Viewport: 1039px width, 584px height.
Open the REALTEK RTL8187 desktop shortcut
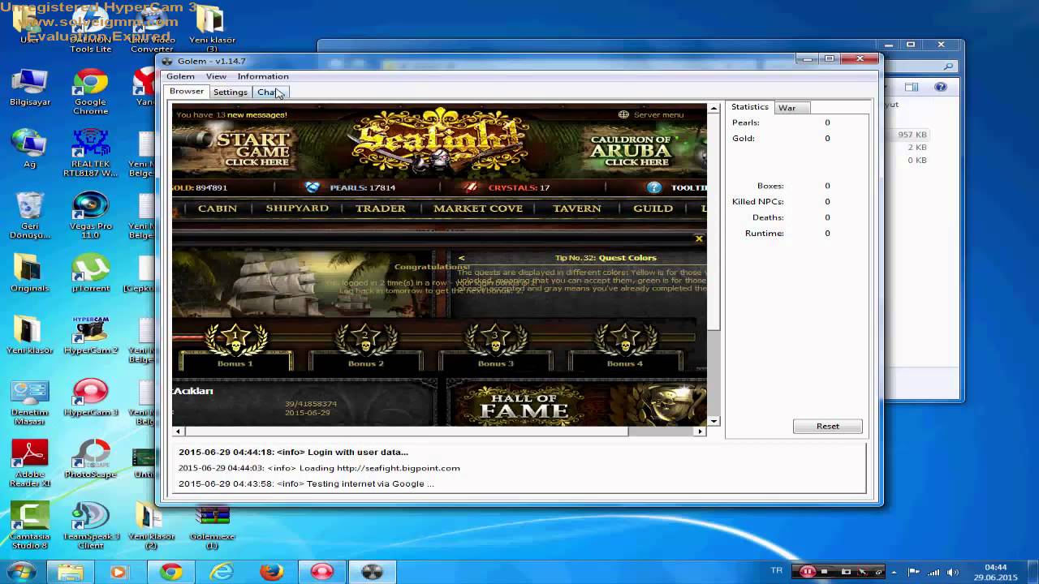90,153
